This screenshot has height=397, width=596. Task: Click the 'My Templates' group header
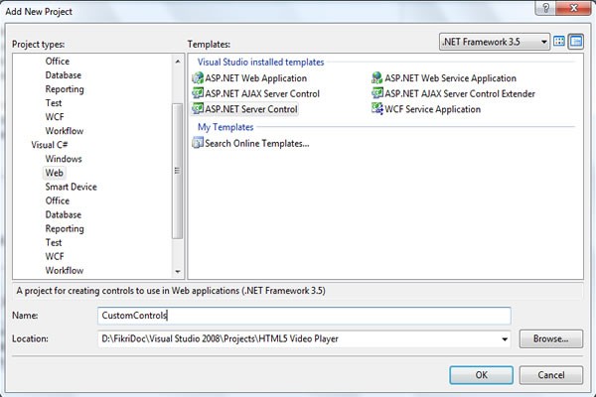(225, 127)
